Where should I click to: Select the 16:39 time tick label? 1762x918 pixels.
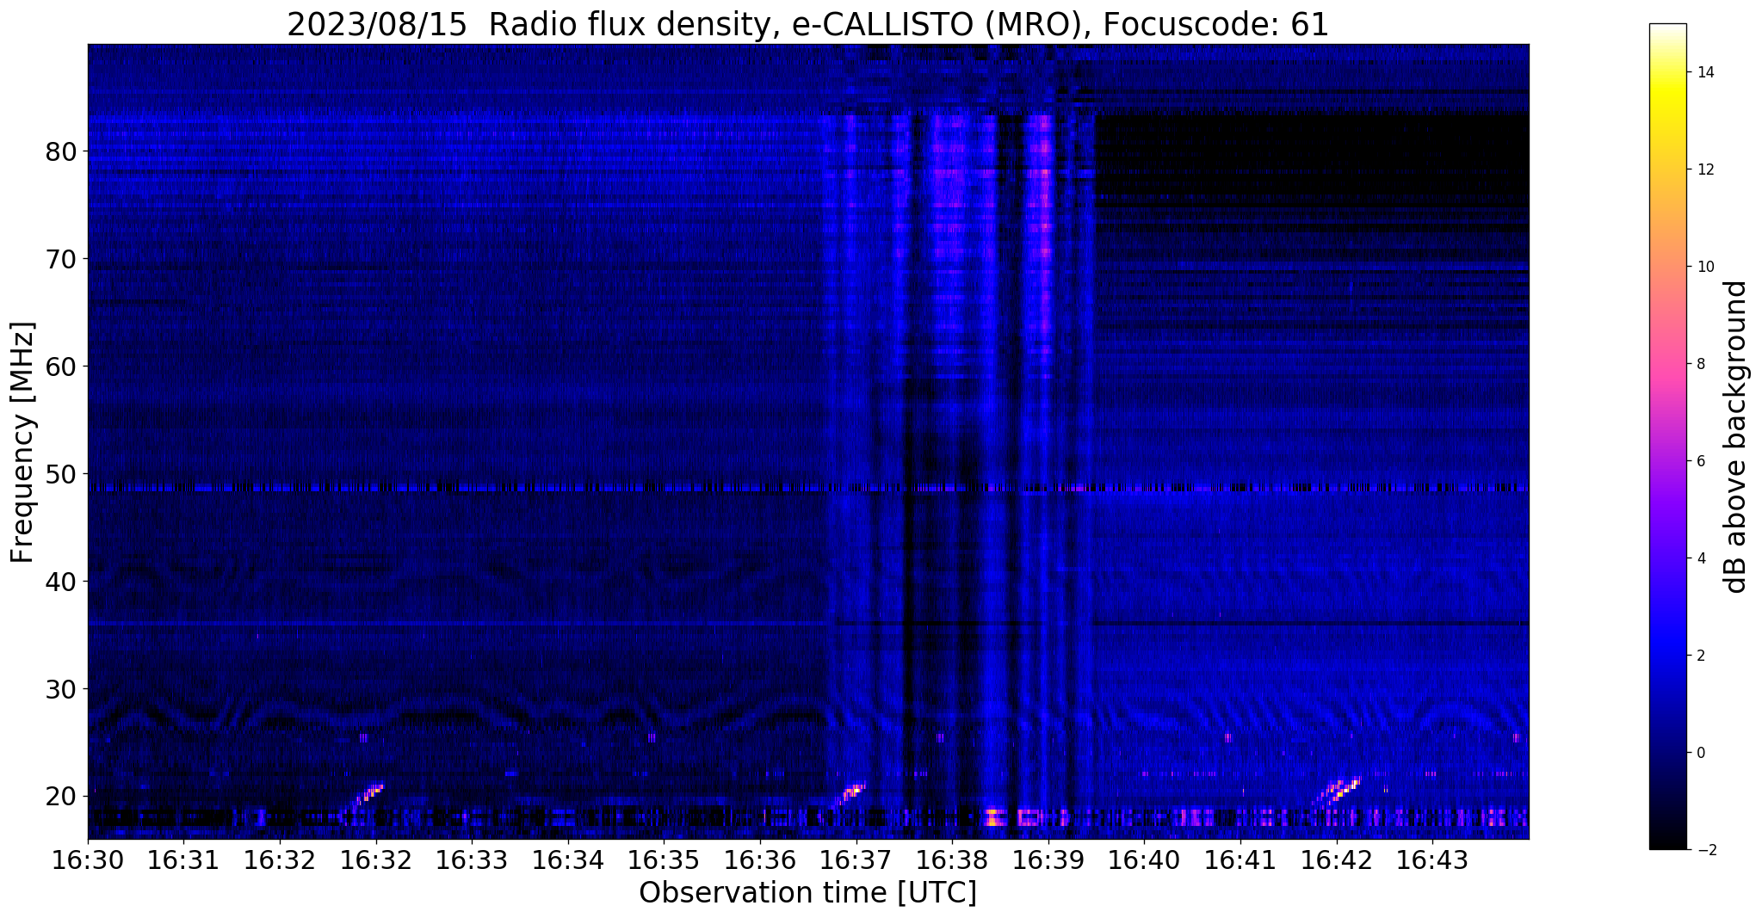1048,860
